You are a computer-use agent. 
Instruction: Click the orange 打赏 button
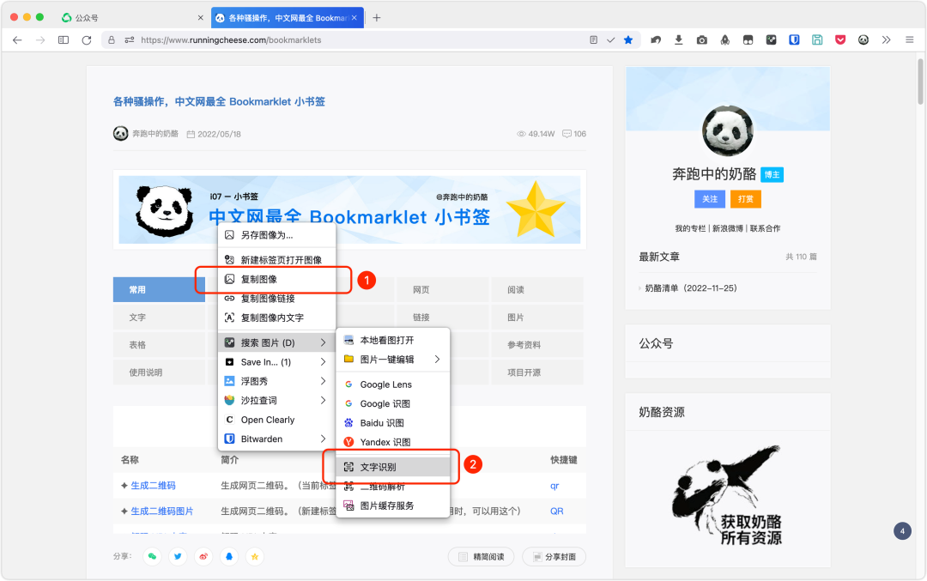click(746, 199)
